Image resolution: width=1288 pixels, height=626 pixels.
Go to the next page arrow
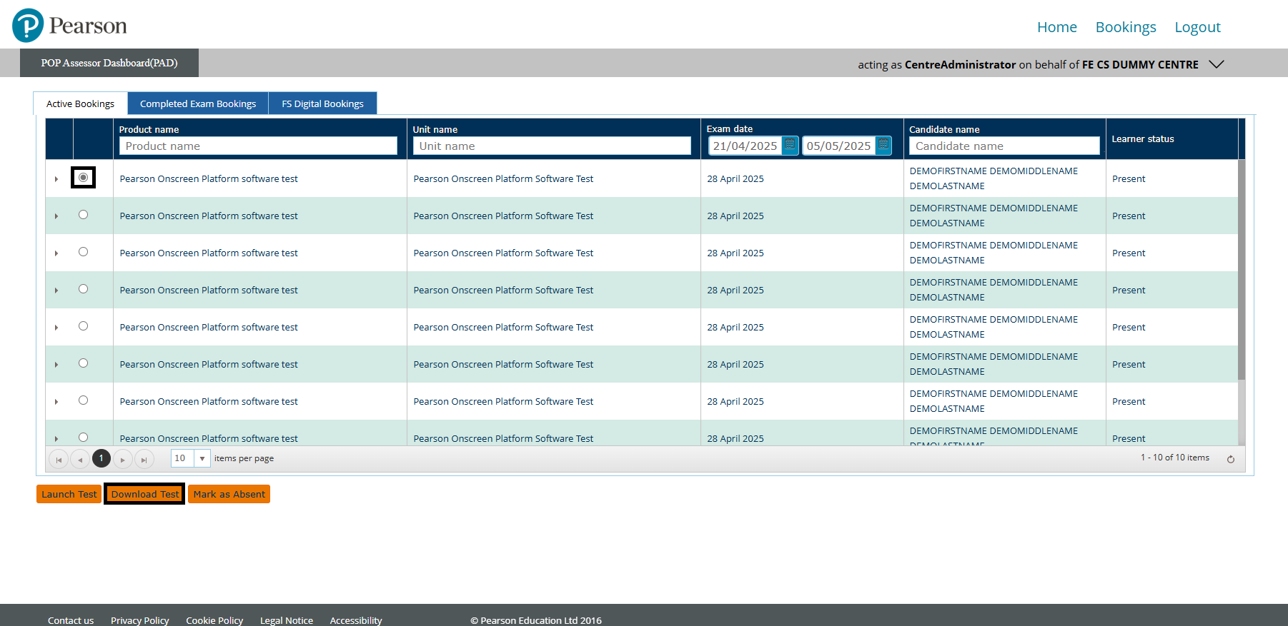coord(123,459)
